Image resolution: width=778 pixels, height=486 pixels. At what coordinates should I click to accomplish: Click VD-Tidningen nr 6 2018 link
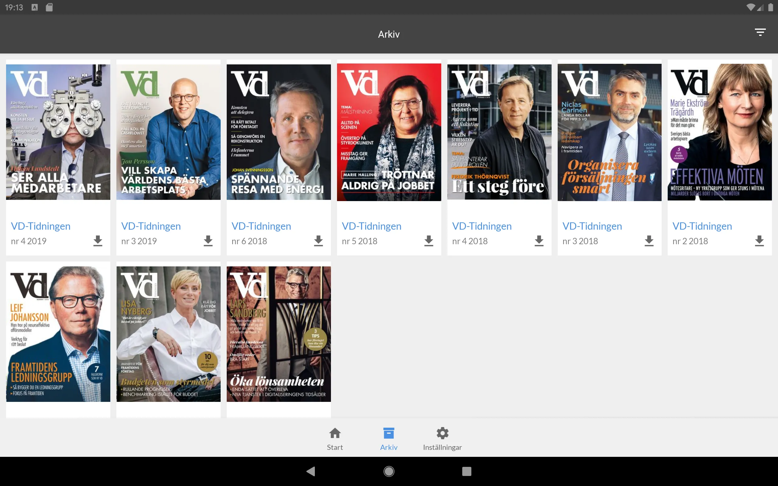pyautogui.click(x=262, y=226)
